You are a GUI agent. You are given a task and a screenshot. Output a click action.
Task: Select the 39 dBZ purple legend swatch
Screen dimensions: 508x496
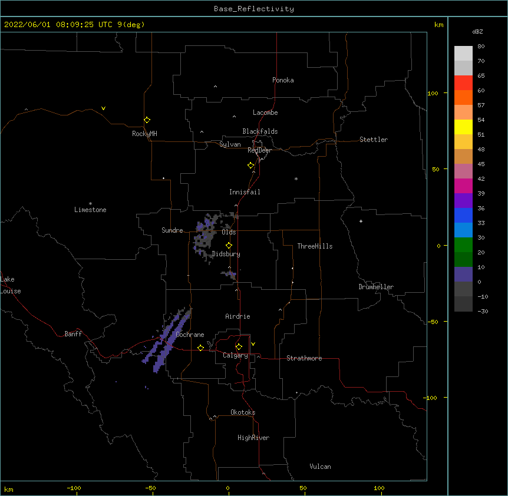463,201
